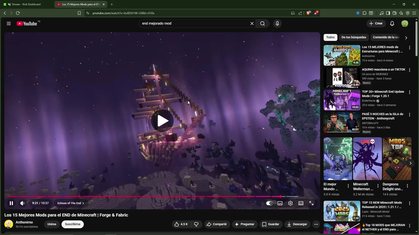Image resolution: width=419 pixels, height=235 pixels.
Task: Save the video with Guardar
Action: pos(271,224)
